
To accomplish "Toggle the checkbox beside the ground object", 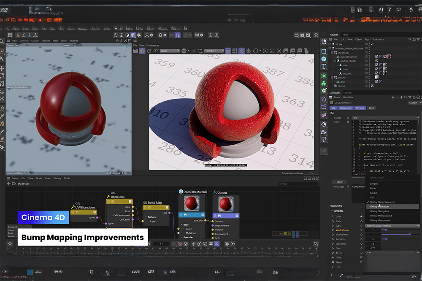I will tap(367, 78).
